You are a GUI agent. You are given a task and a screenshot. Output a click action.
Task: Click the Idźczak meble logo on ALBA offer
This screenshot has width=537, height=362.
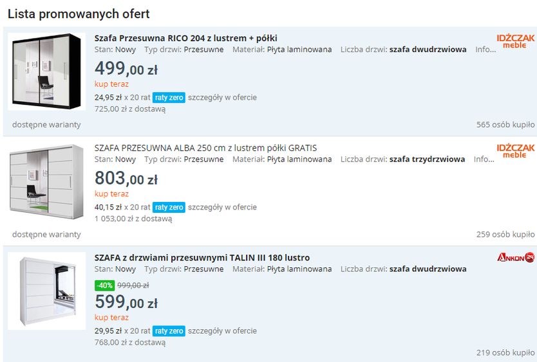click(515, 151)
